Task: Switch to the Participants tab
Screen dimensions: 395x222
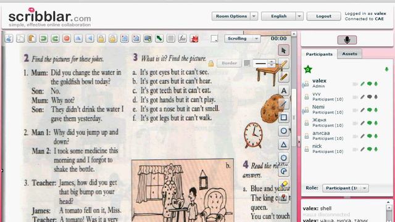Action: (x=319, y=54)
